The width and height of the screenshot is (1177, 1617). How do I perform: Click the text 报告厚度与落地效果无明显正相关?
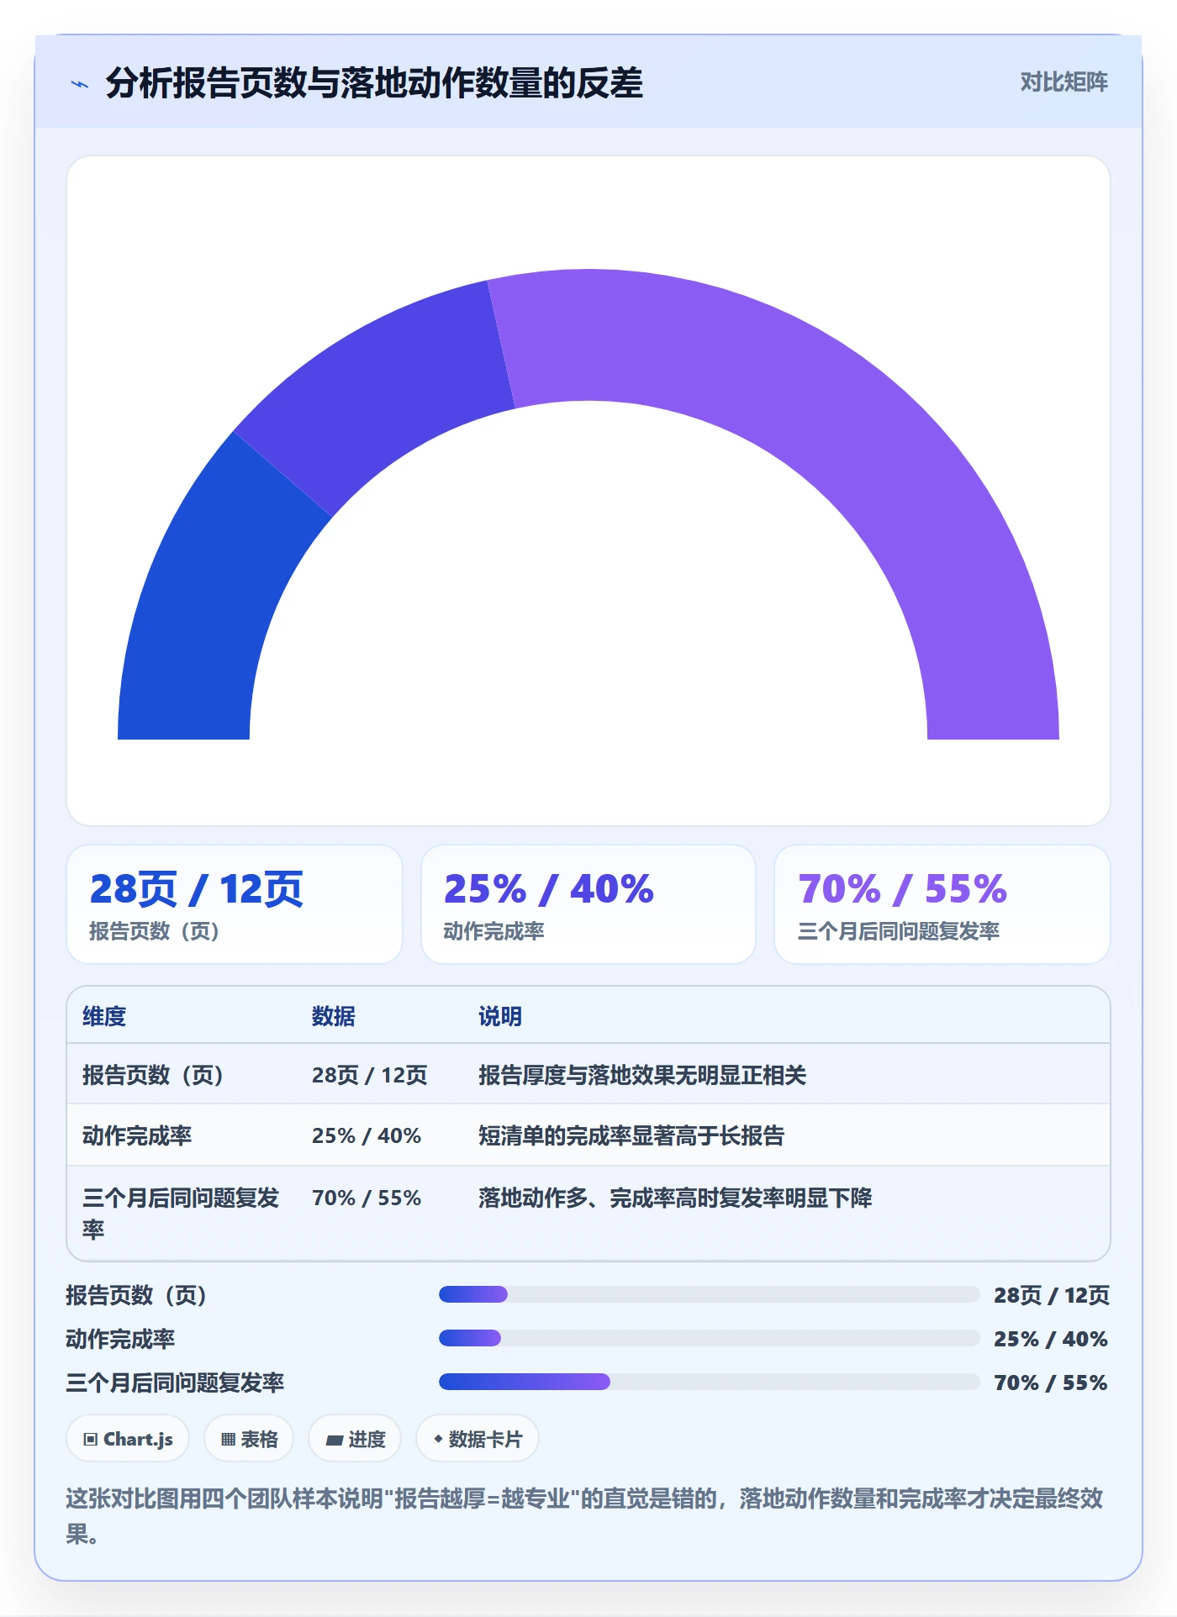coord(642,1075)
